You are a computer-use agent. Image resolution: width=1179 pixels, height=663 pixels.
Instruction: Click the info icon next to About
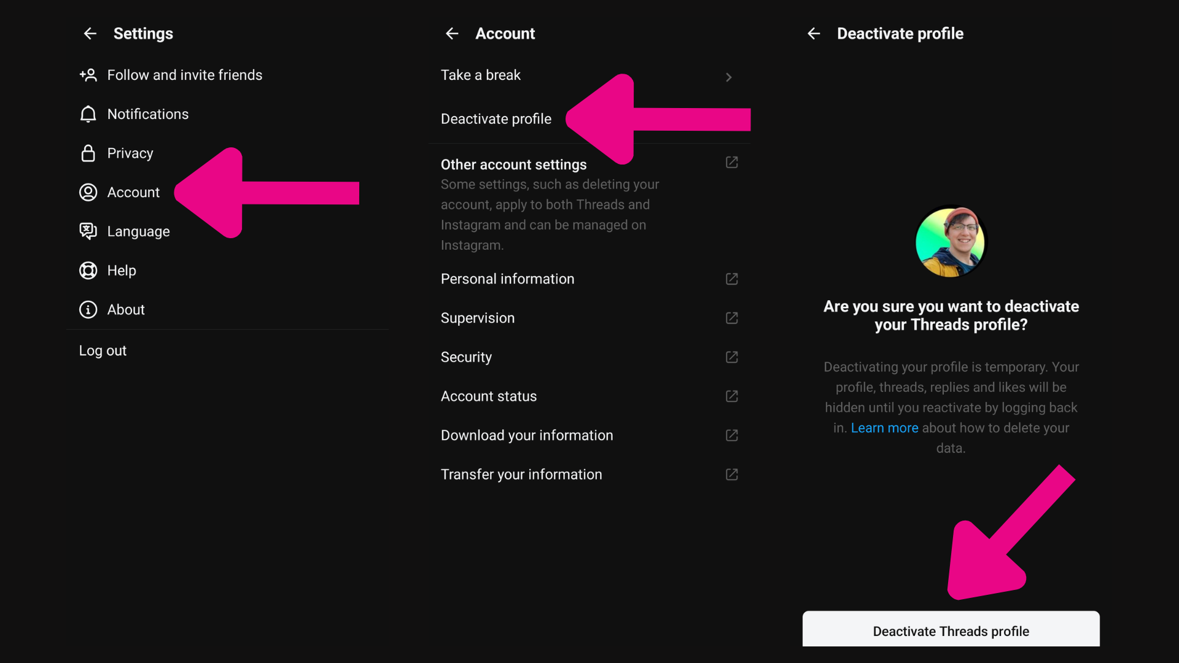click(x=88, y=309)
